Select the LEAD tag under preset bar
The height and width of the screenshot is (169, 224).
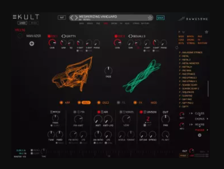pos(106,23)
